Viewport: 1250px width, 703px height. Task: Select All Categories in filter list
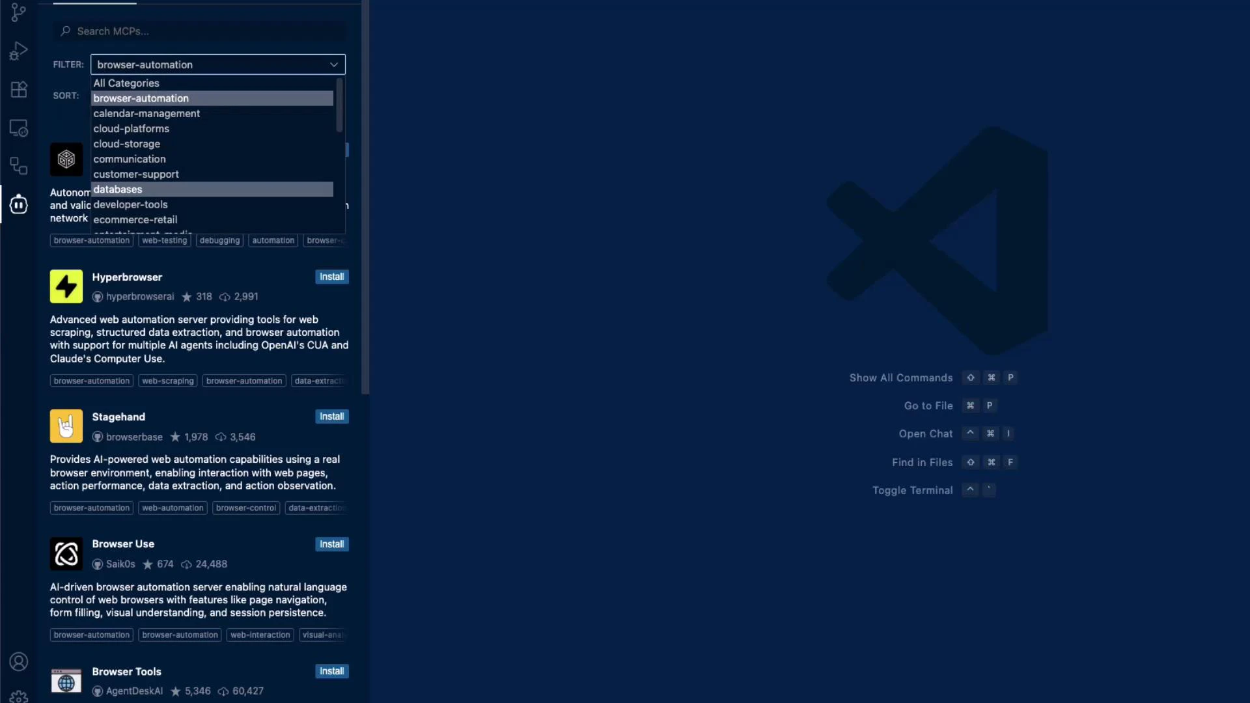click(x=213, y=83)
